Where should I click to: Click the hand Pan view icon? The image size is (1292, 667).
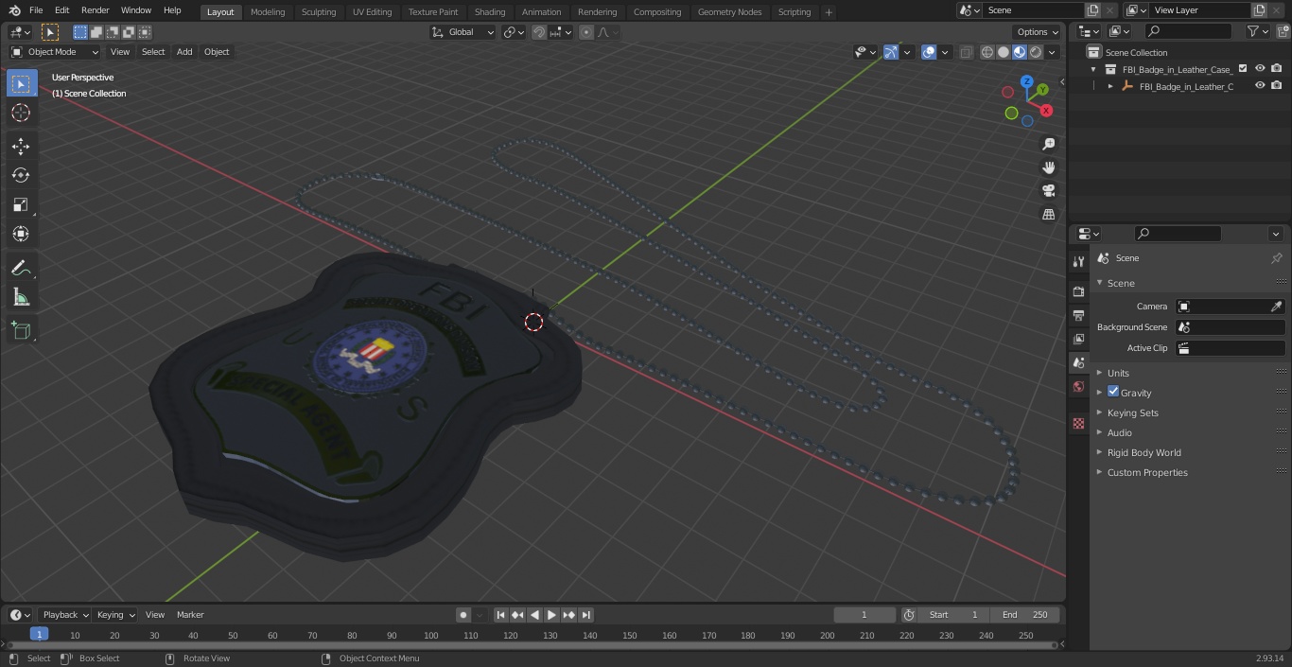click(1048, 167)
